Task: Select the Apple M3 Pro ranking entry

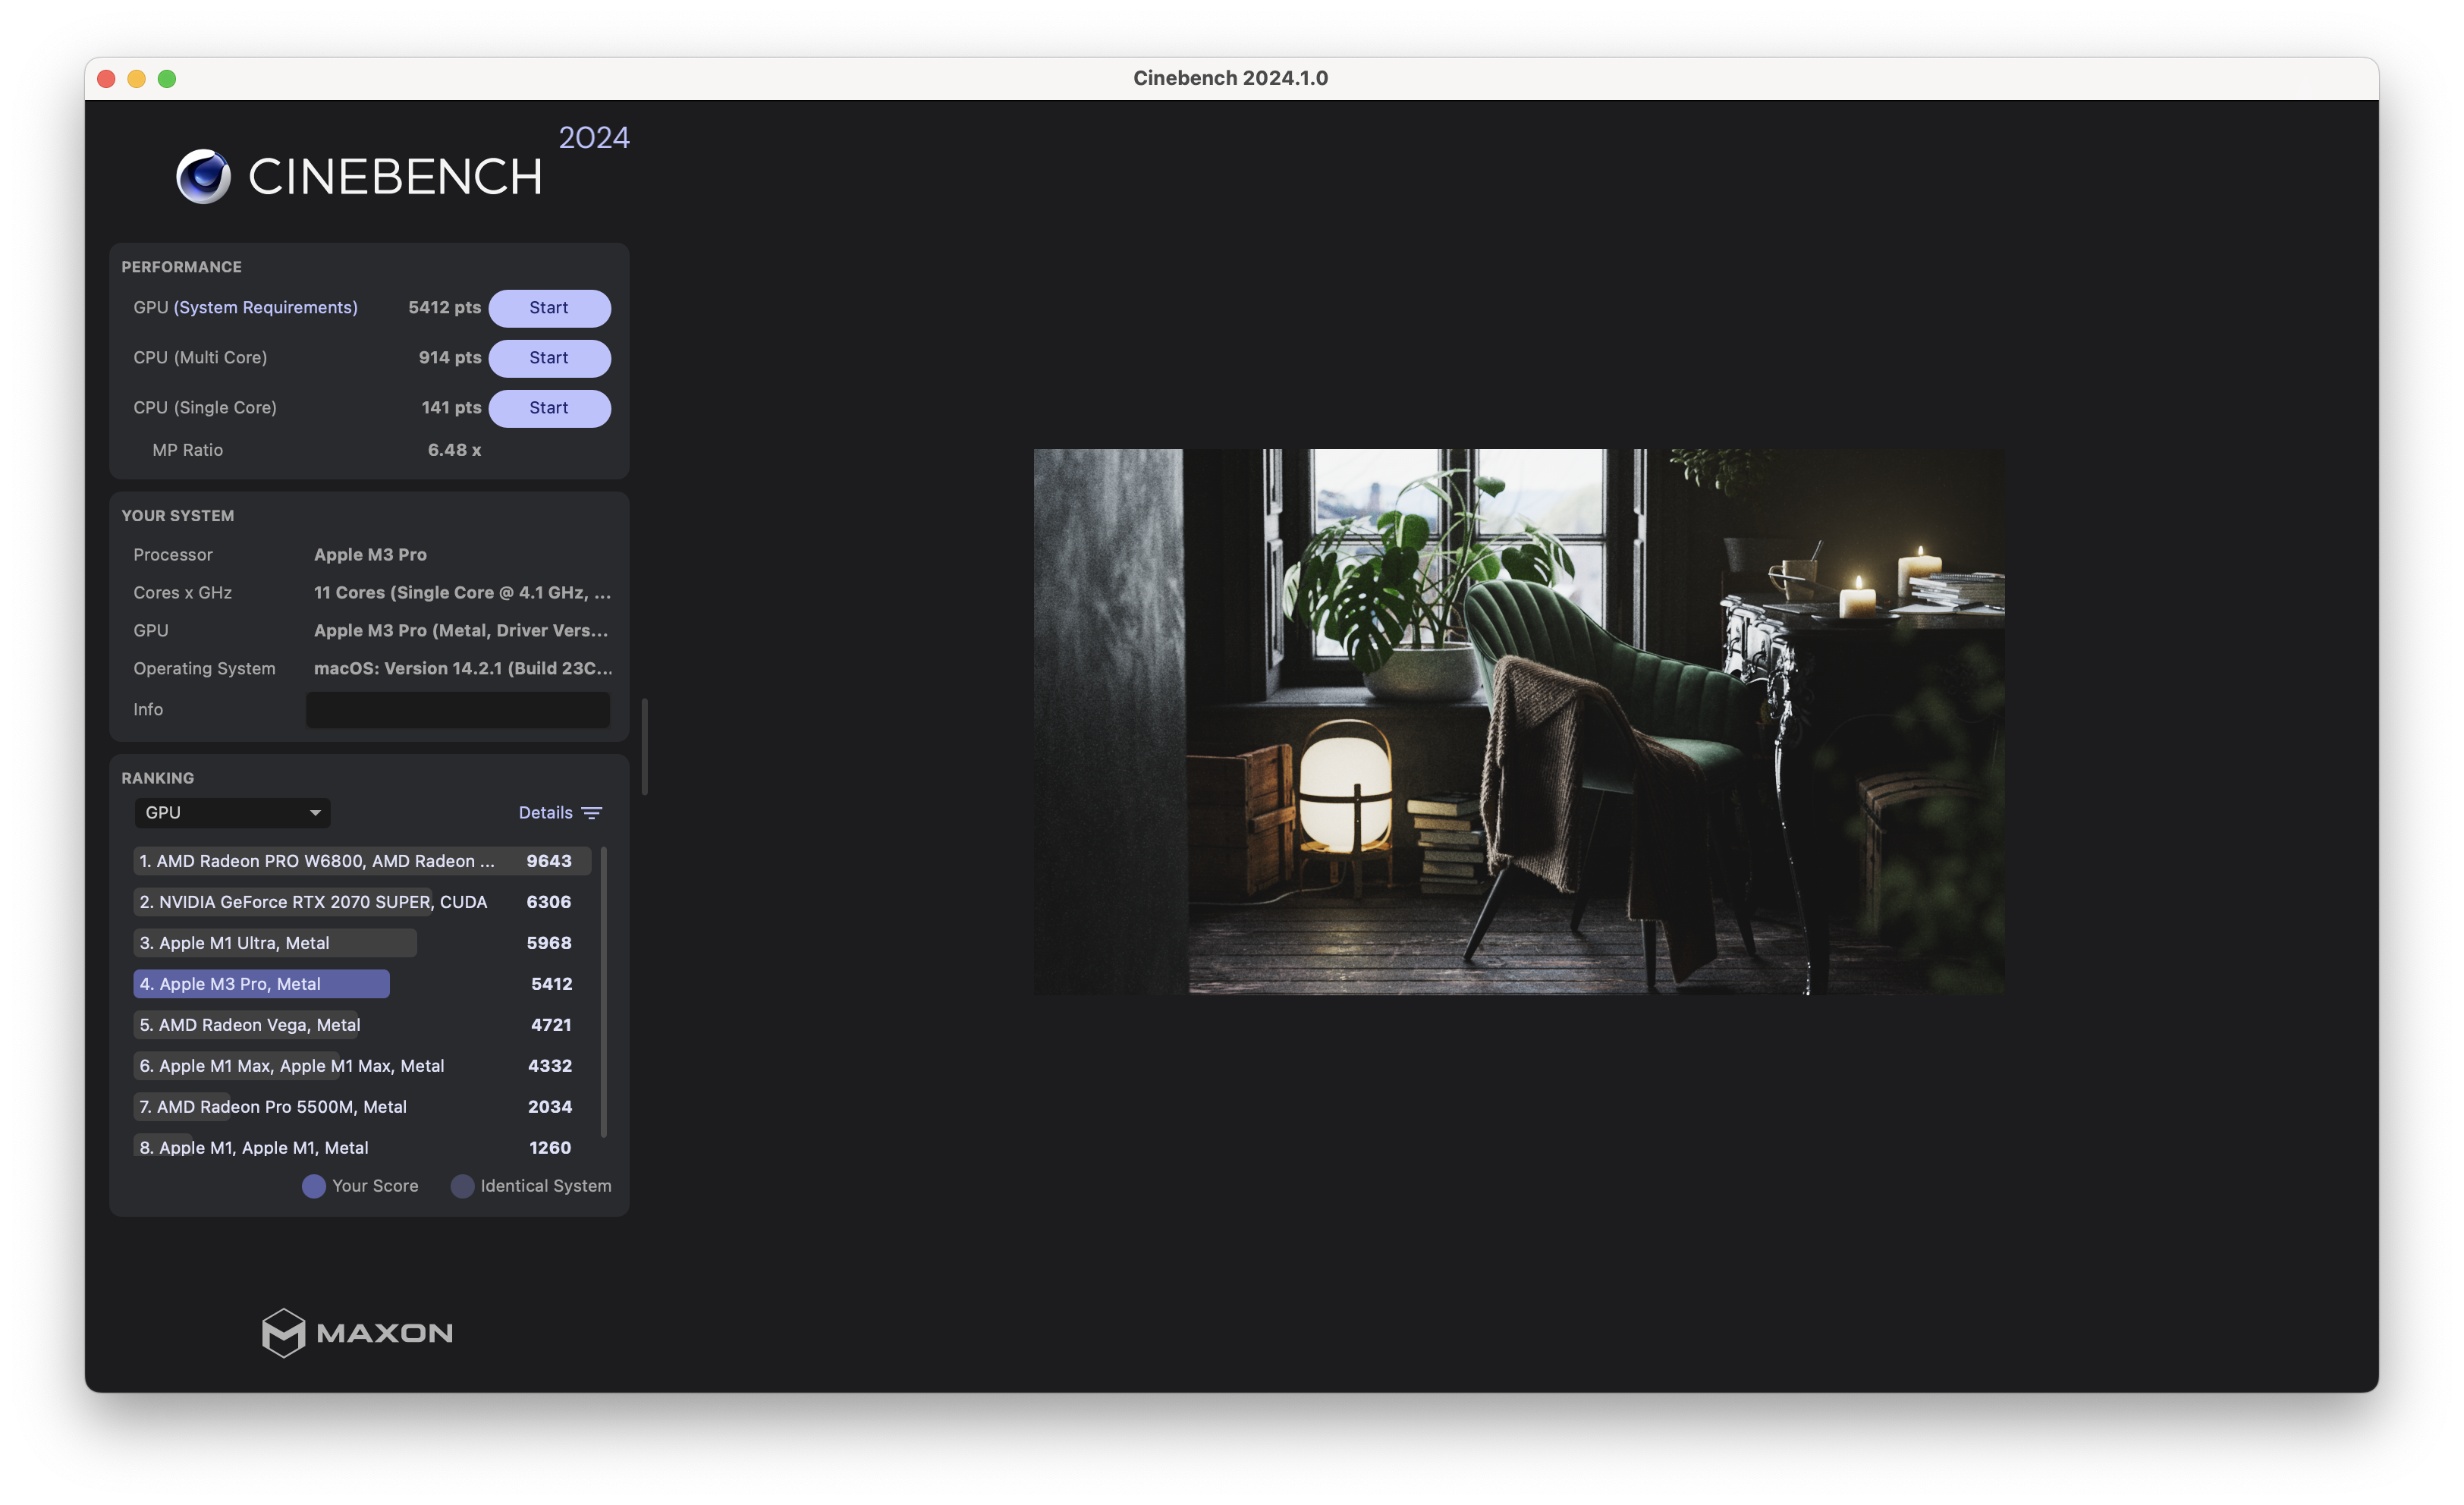Action: (261, 984)
